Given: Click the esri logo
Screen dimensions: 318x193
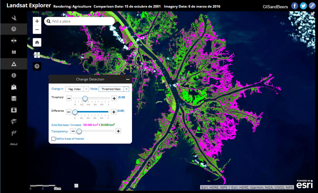Looking at the screenshot, I should point(305,184).
